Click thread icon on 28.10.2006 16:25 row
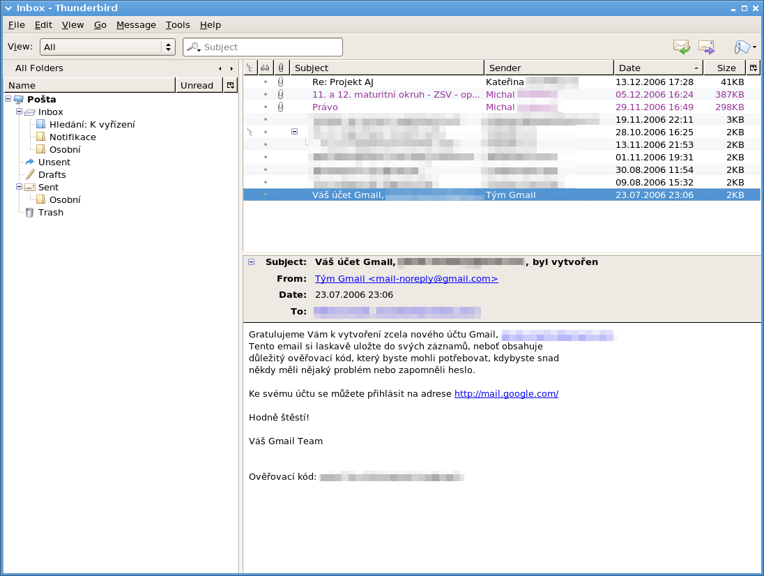This screenshot has width=764, height=576. (250, 132)
